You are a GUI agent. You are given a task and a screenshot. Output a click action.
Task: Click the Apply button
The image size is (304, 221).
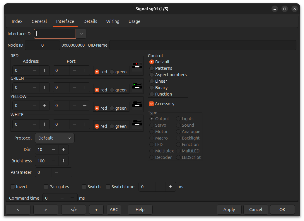click(229, 210)
